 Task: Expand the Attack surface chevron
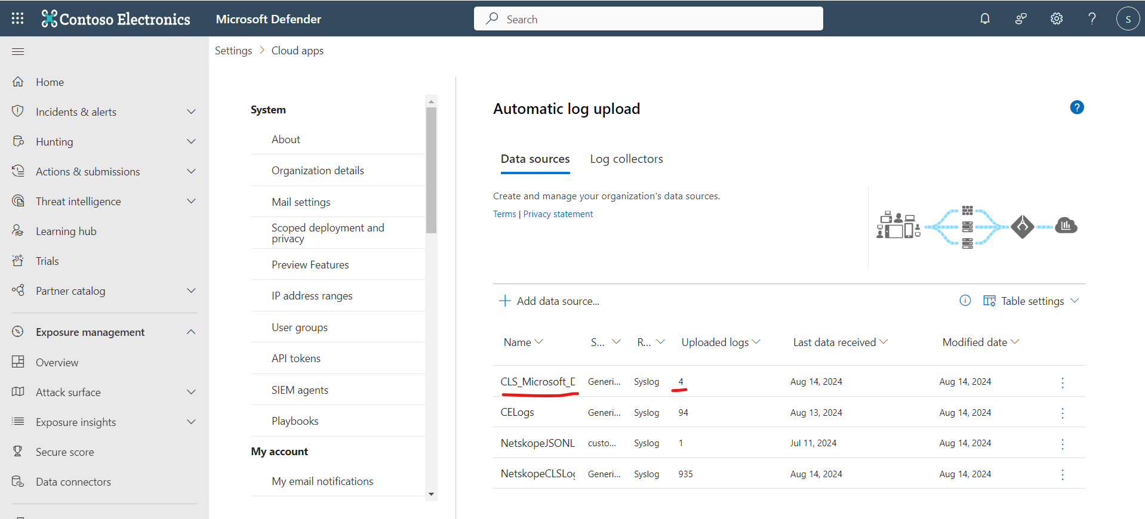tap(191, 392)
